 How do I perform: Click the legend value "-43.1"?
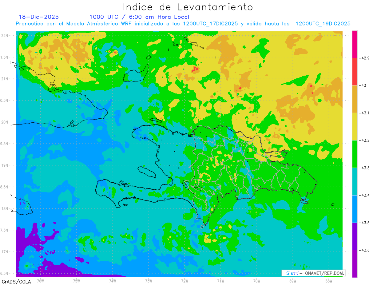[x=364, y=113]
